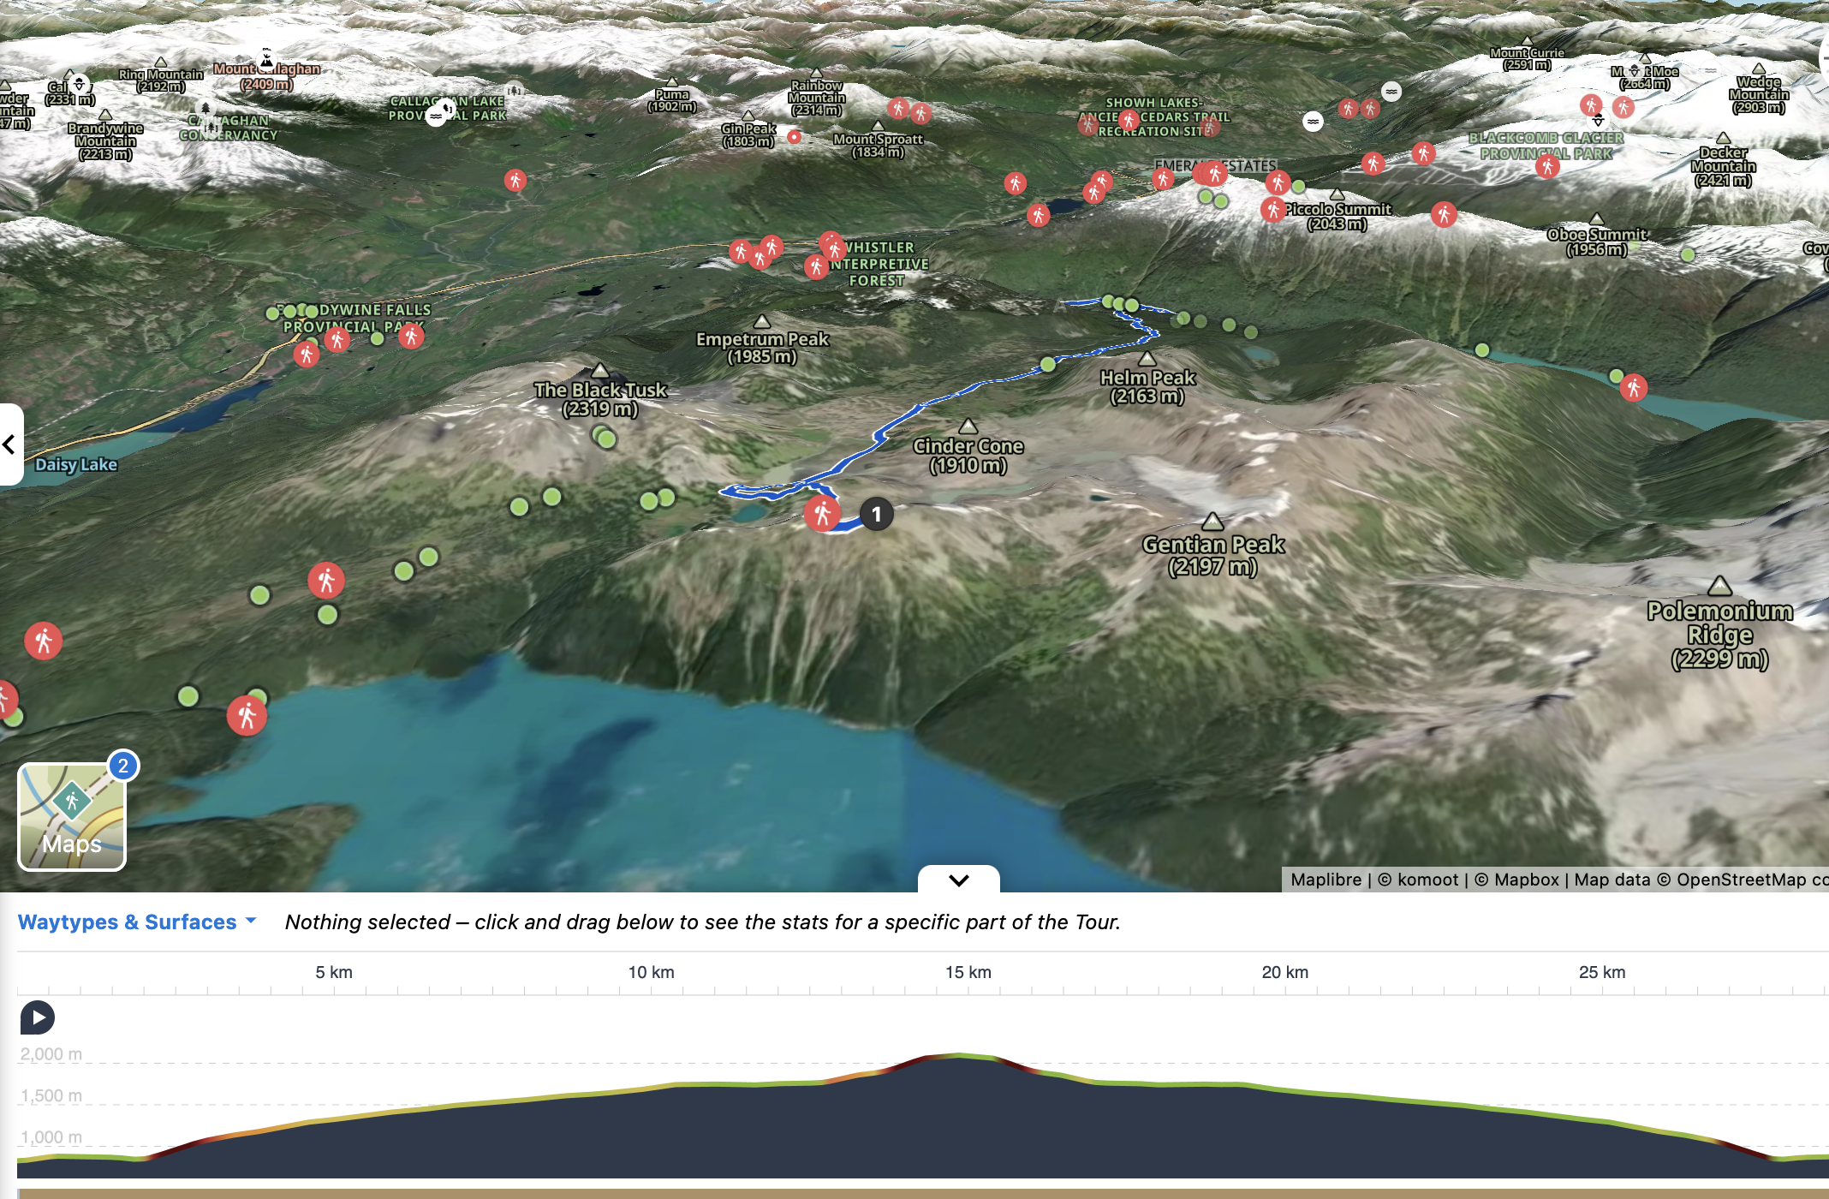1829x1199 pixels.
Task: Open the OpenStreetMap attribution link
Action: pos(1747,880)
